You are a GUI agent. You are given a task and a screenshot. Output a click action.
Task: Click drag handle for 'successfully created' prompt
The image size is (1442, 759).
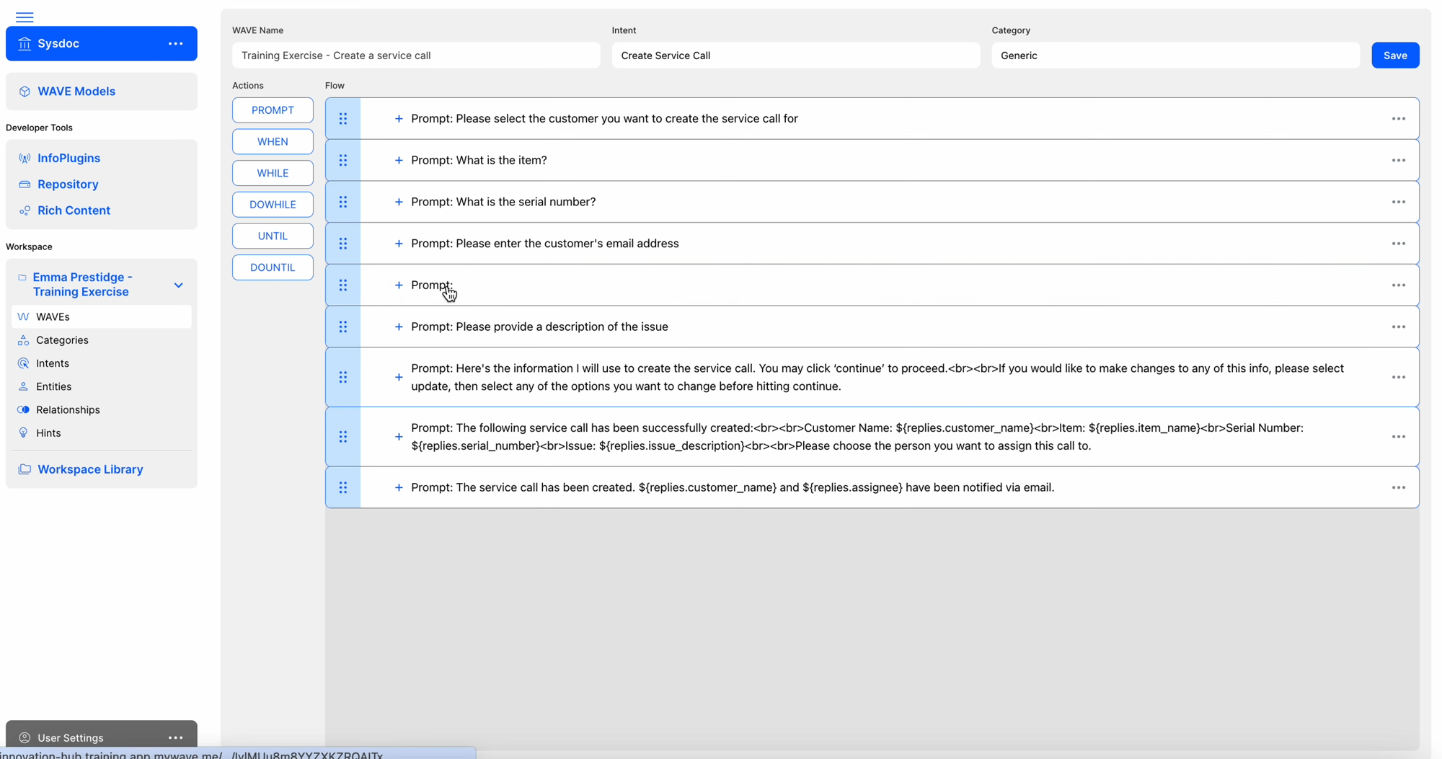(343, 437)
